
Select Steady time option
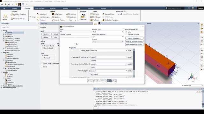[43, 56]
